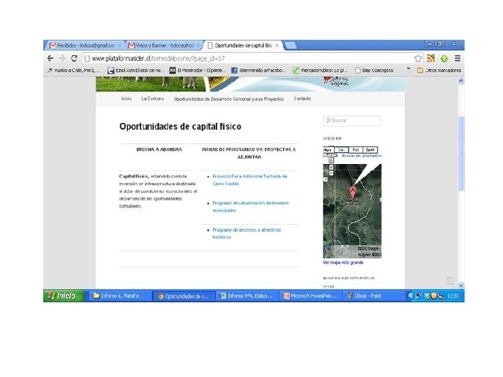Go back with the browser back arrow
Image resolution: width=503 pixels, height=377 pixels.
point(50,59)
